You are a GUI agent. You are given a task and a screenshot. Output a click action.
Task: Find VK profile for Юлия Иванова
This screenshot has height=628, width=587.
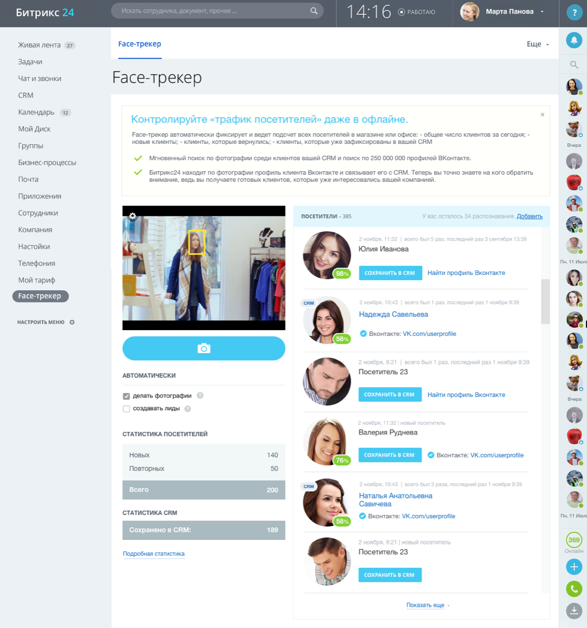pos(466,273)
